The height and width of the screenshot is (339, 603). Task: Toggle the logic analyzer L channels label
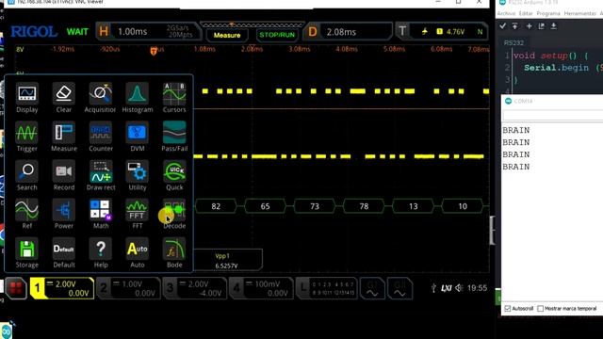327,288
